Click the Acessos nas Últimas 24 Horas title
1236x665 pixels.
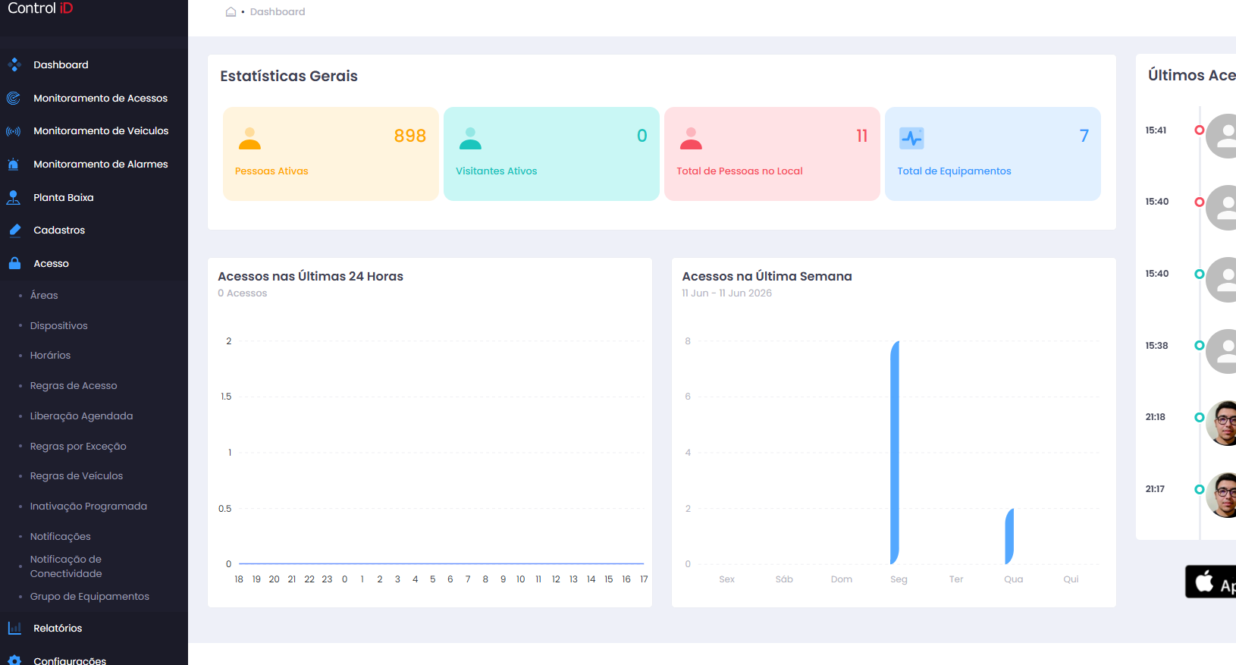coord(310,276)
